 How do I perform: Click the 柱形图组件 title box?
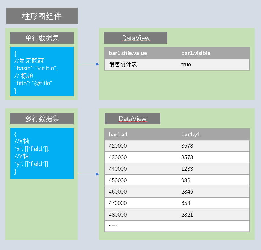click(x=42, y=16)
